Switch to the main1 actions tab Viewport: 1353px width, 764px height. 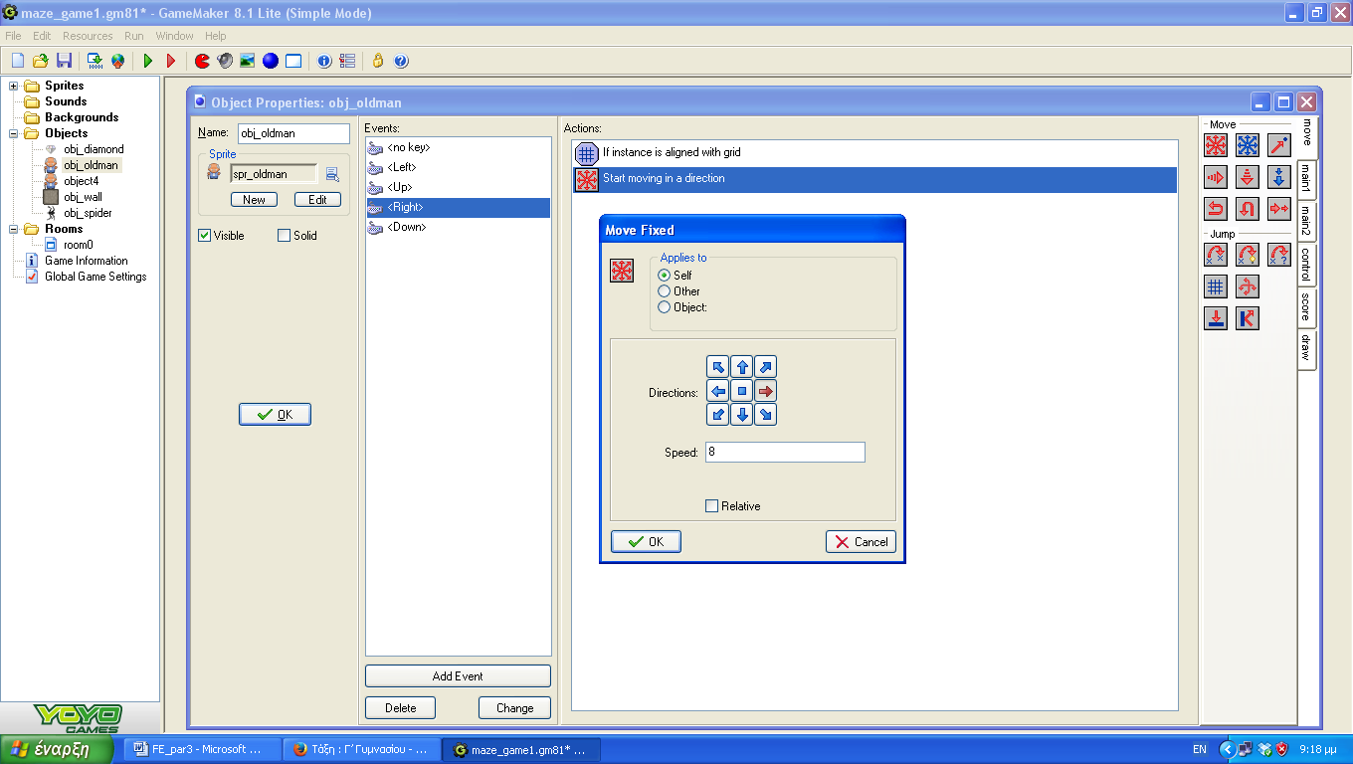1306,180
